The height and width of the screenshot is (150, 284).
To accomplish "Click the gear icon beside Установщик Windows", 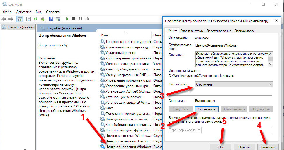I will pyautogui.click(x=103, y=97).
